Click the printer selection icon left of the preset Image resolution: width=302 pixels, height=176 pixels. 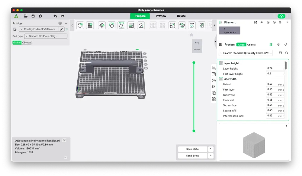point(15,29)
